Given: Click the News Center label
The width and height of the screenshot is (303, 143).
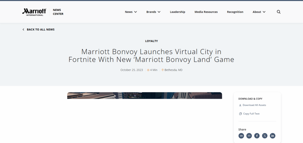Looking at the screenshot, I should coord(58,12).
